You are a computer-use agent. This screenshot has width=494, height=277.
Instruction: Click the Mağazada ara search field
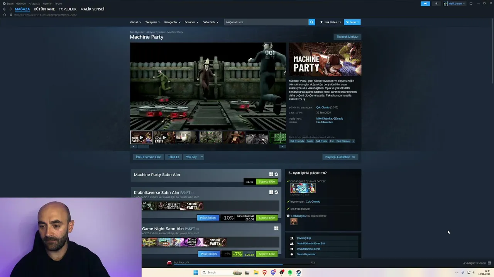266,22
